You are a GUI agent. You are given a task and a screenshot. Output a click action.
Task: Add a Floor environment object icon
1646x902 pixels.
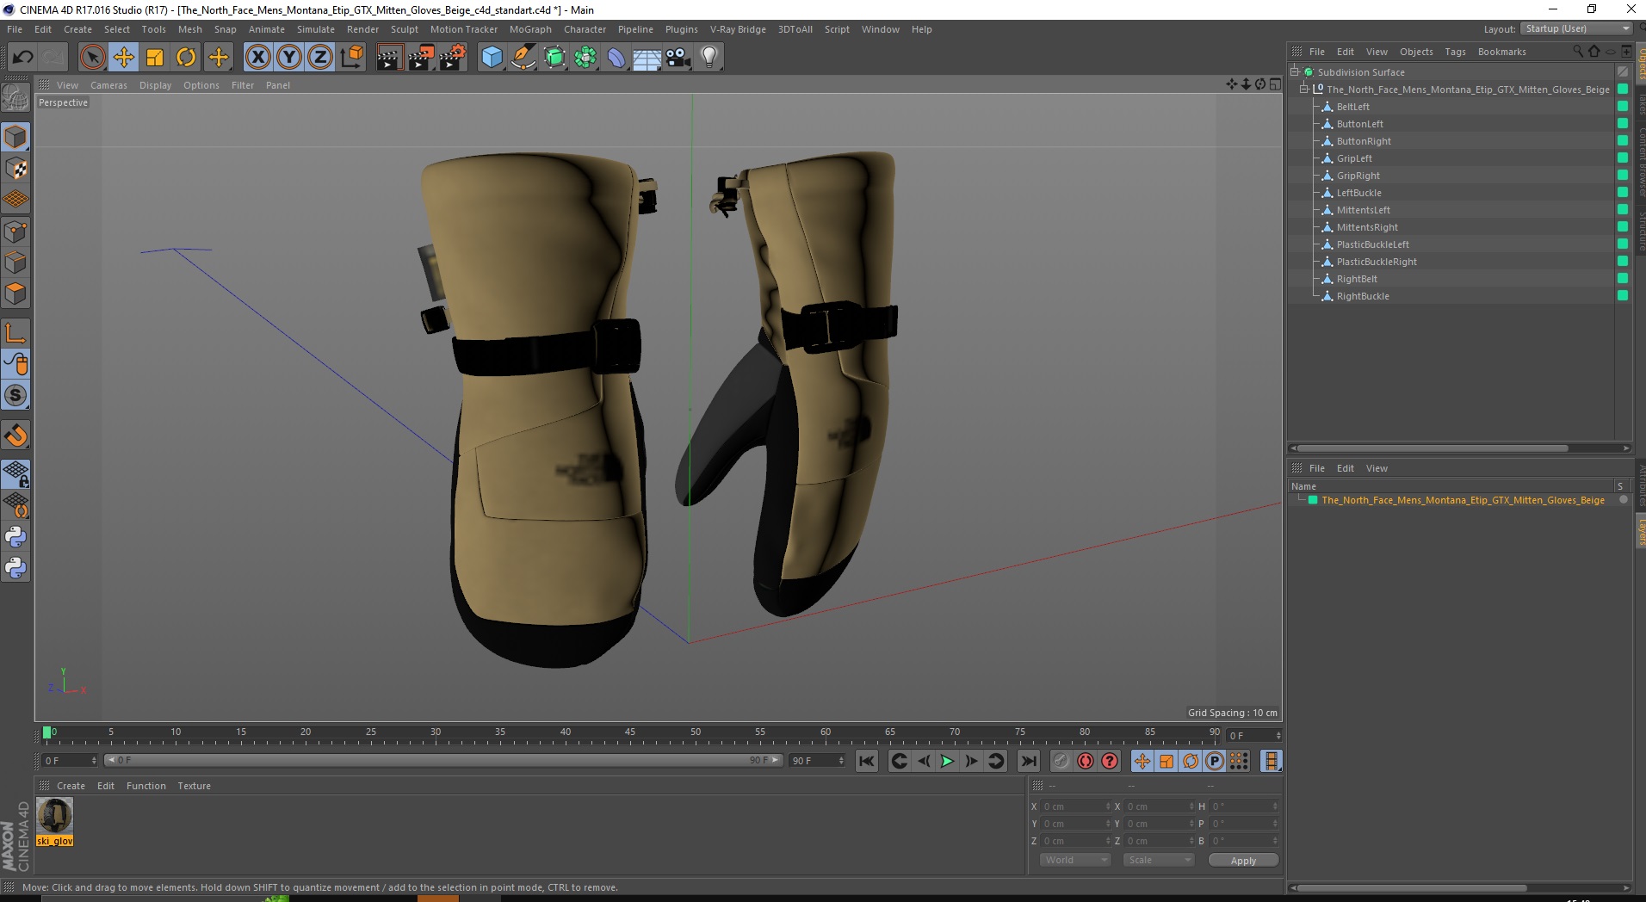[647, 58]
